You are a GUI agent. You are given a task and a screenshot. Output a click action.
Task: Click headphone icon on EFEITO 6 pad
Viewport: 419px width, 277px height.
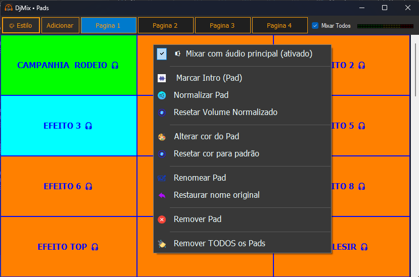click(88, 186)
